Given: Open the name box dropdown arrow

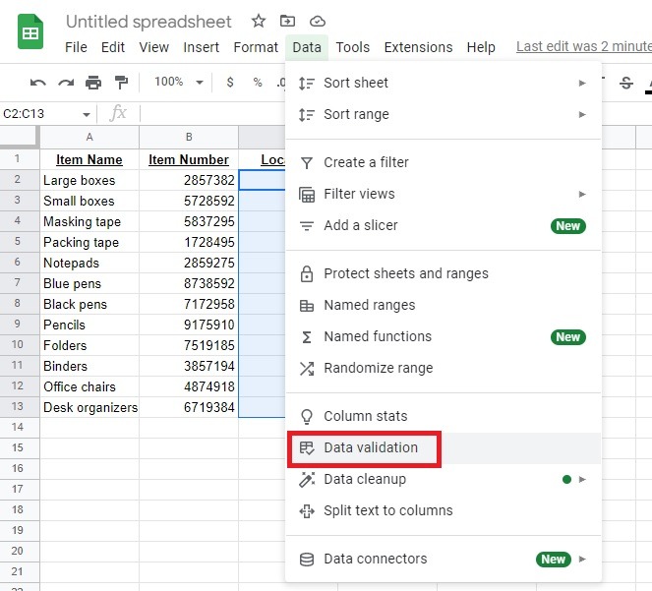Looking at the screenshot, I should tap(87, 114).
